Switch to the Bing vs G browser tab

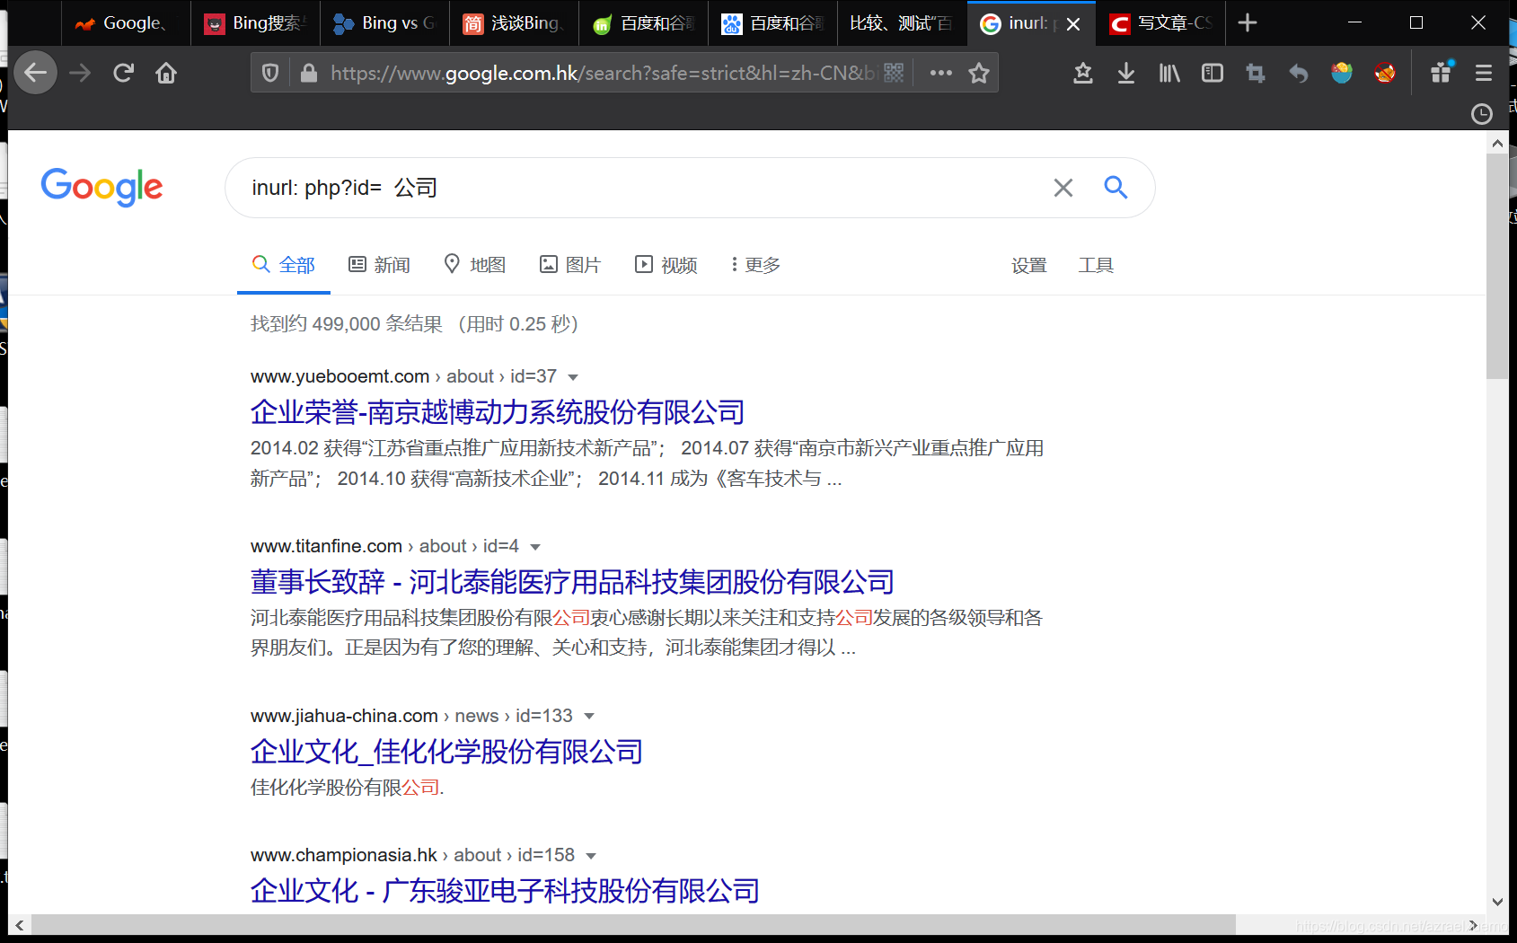384,23
